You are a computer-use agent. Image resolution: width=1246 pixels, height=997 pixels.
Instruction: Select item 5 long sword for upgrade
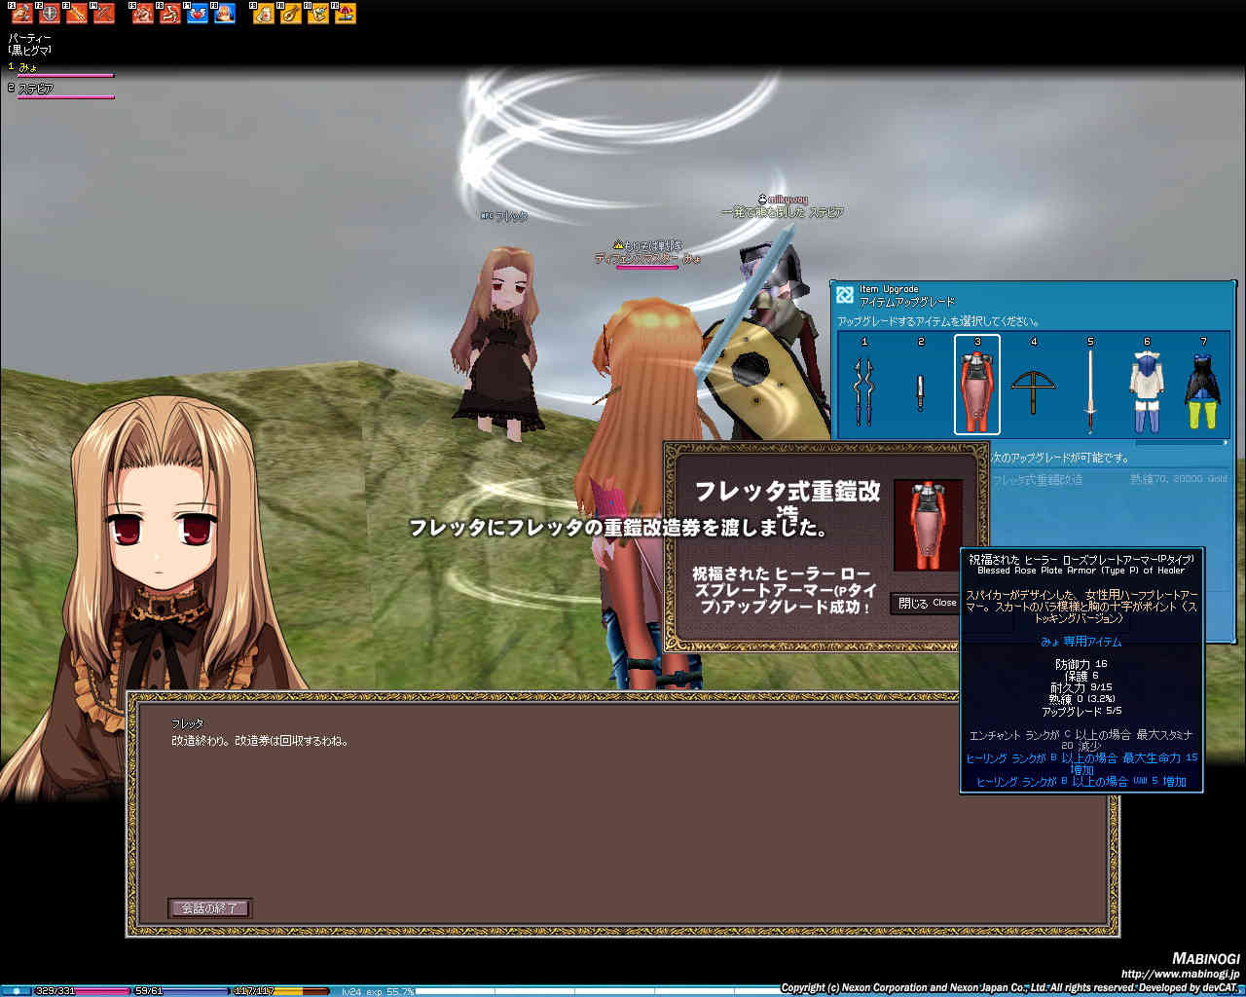coord(1090,388)
